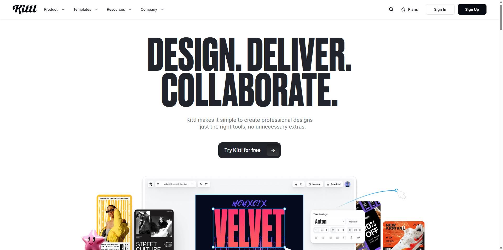Click the arrow icon in Try Kittl button

coord(273,150)
